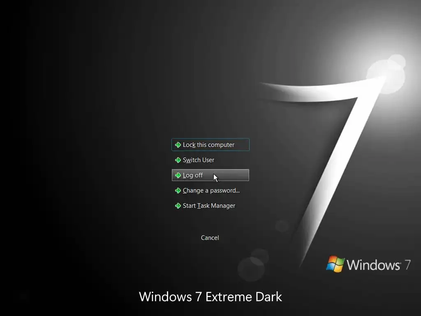
Task: Open Change a password...
Action: [x=210, y=191]
